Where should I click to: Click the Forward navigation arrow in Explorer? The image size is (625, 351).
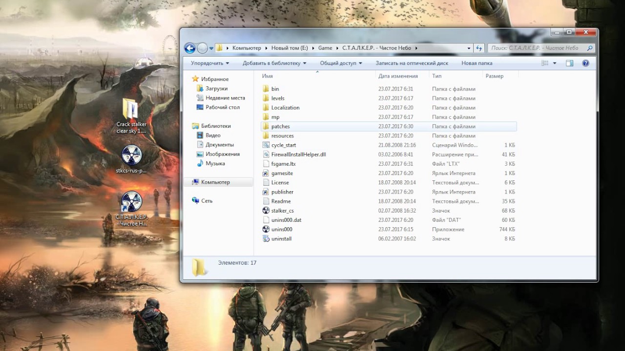click(202, 48)
